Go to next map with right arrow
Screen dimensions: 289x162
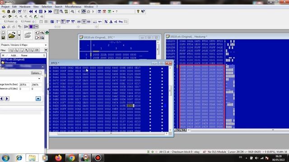(x=45, y=12)
